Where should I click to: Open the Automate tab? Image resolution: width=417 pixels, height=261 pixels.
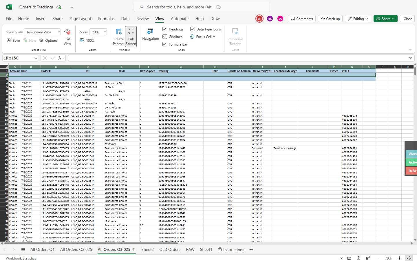[x=180, y=19]
